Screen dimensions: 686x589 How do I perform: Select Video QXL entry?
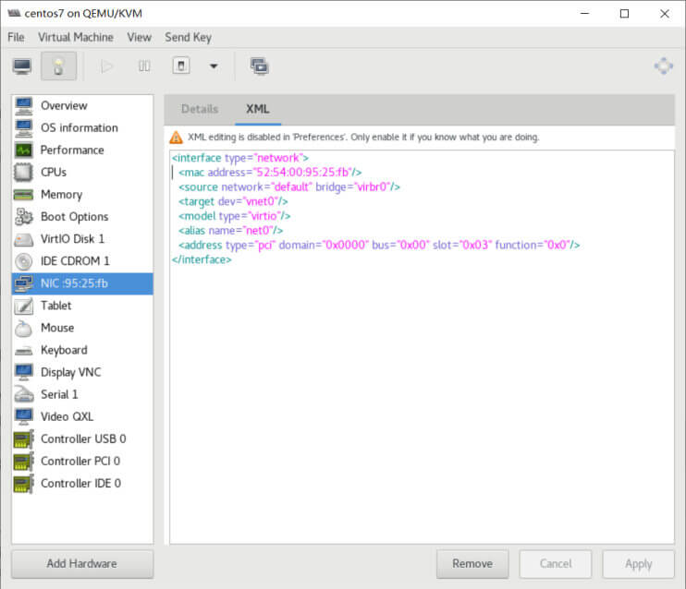click(82, 417)
